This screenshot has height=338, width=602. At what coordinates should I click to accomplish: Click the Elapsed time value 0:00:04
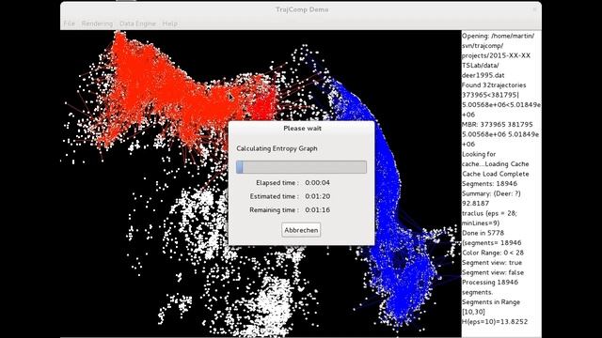[x=318, y=183]
